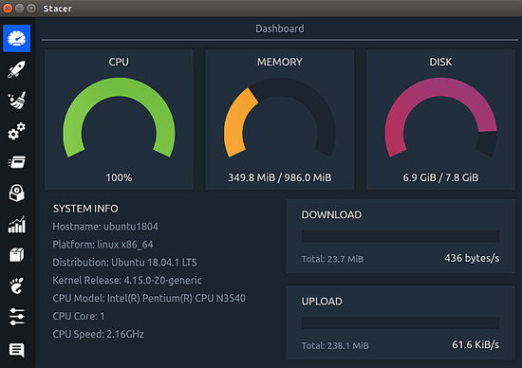Open Resources chart icon in sidebar
Viewport: 522px width, 368px height.
17,224
